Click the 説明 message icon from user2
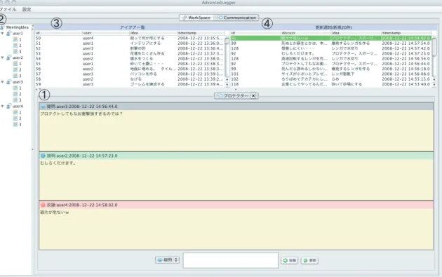The image size is (442, 277). pos(43,156)
